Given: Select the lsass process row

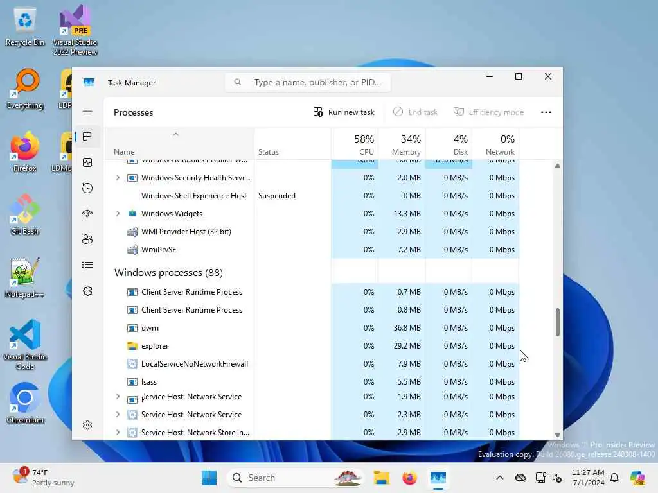Looking at the screenshot, I should [x=312, y=382].
